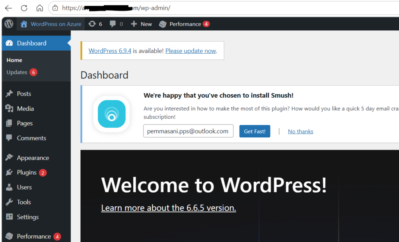Click the New text in admin bar
This screenshot has width=399, height=242.
(x=147, y=24)
